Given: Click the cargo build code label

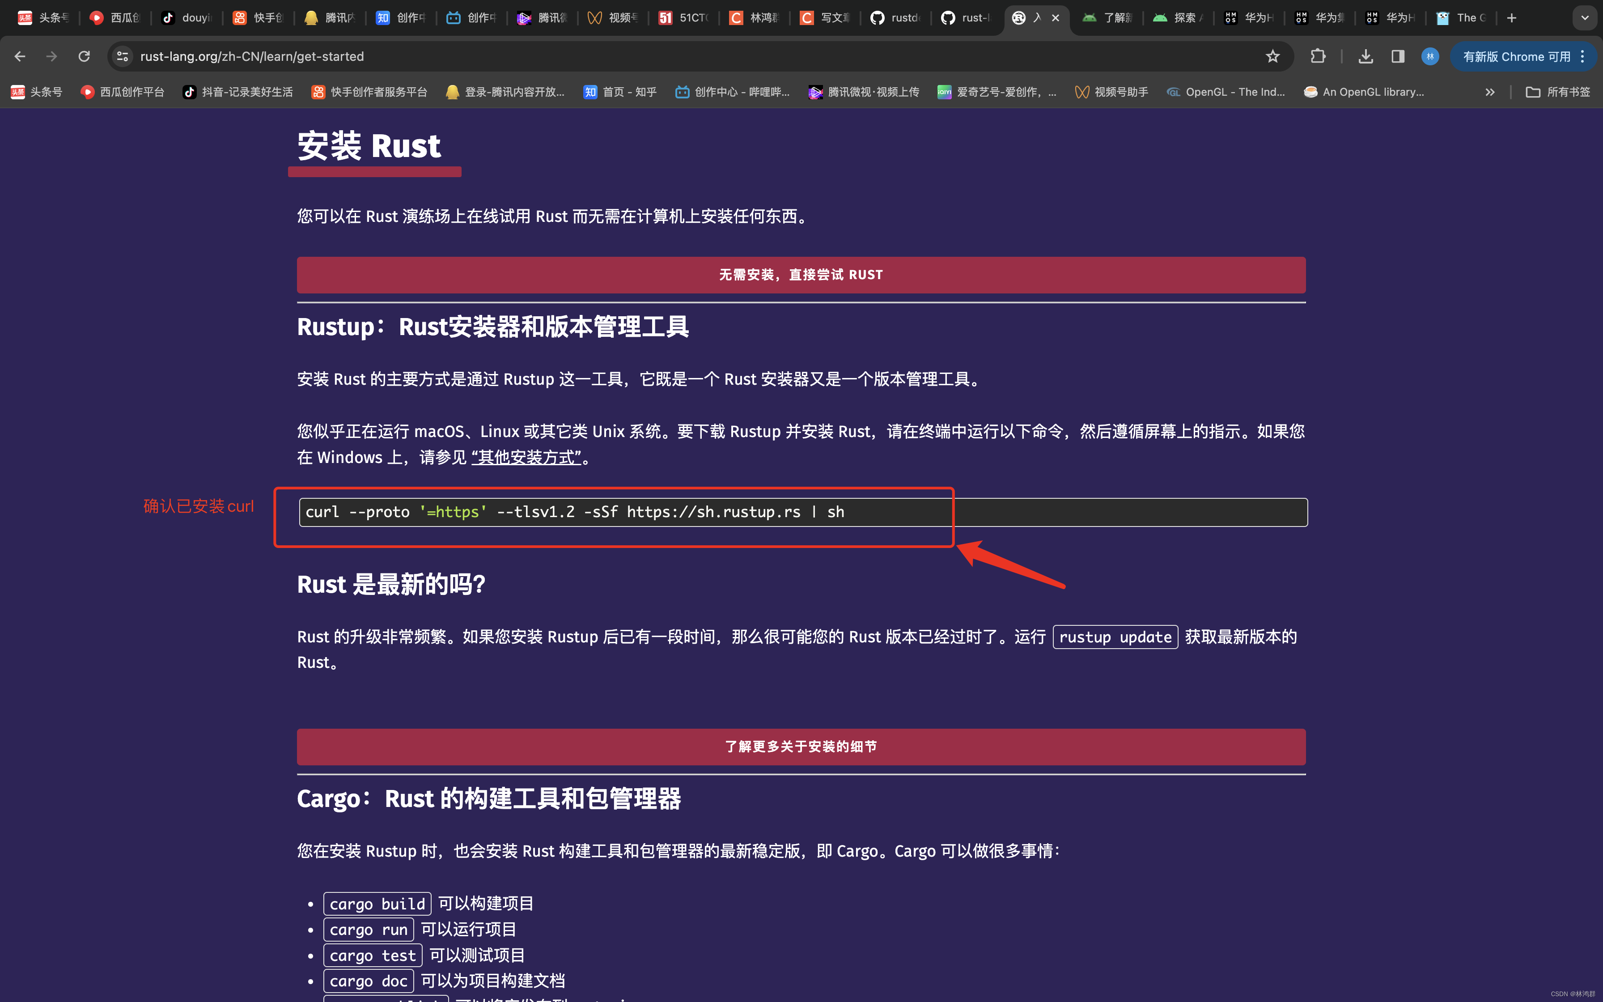Looking at the screenshot, I should [x=377, y=903].
